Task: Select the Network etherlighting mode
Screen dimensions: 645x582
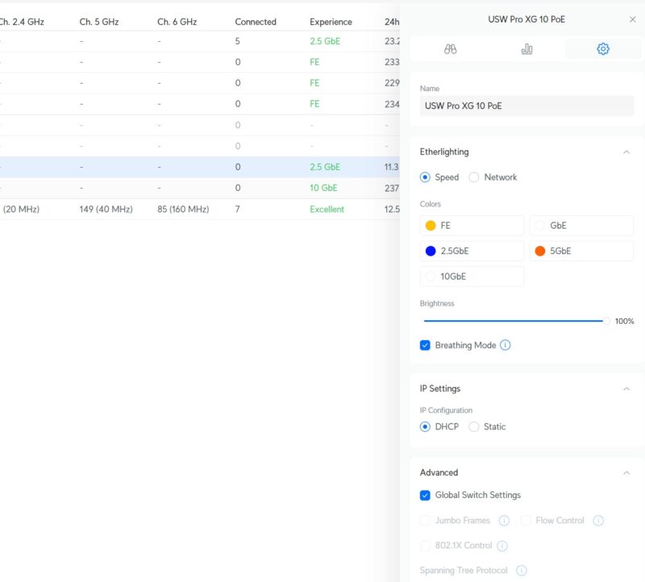Action: 474,177
